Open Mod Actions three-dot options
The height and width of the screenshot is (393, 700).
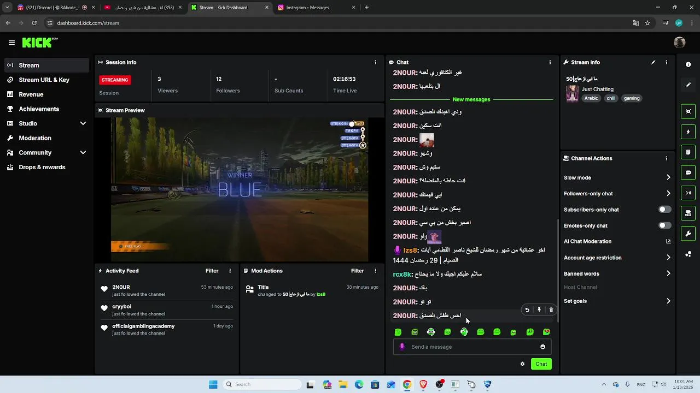click(375, 271)
